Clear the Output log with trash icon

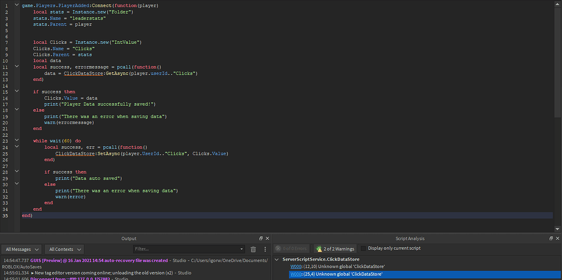click(x=254, y=249)
